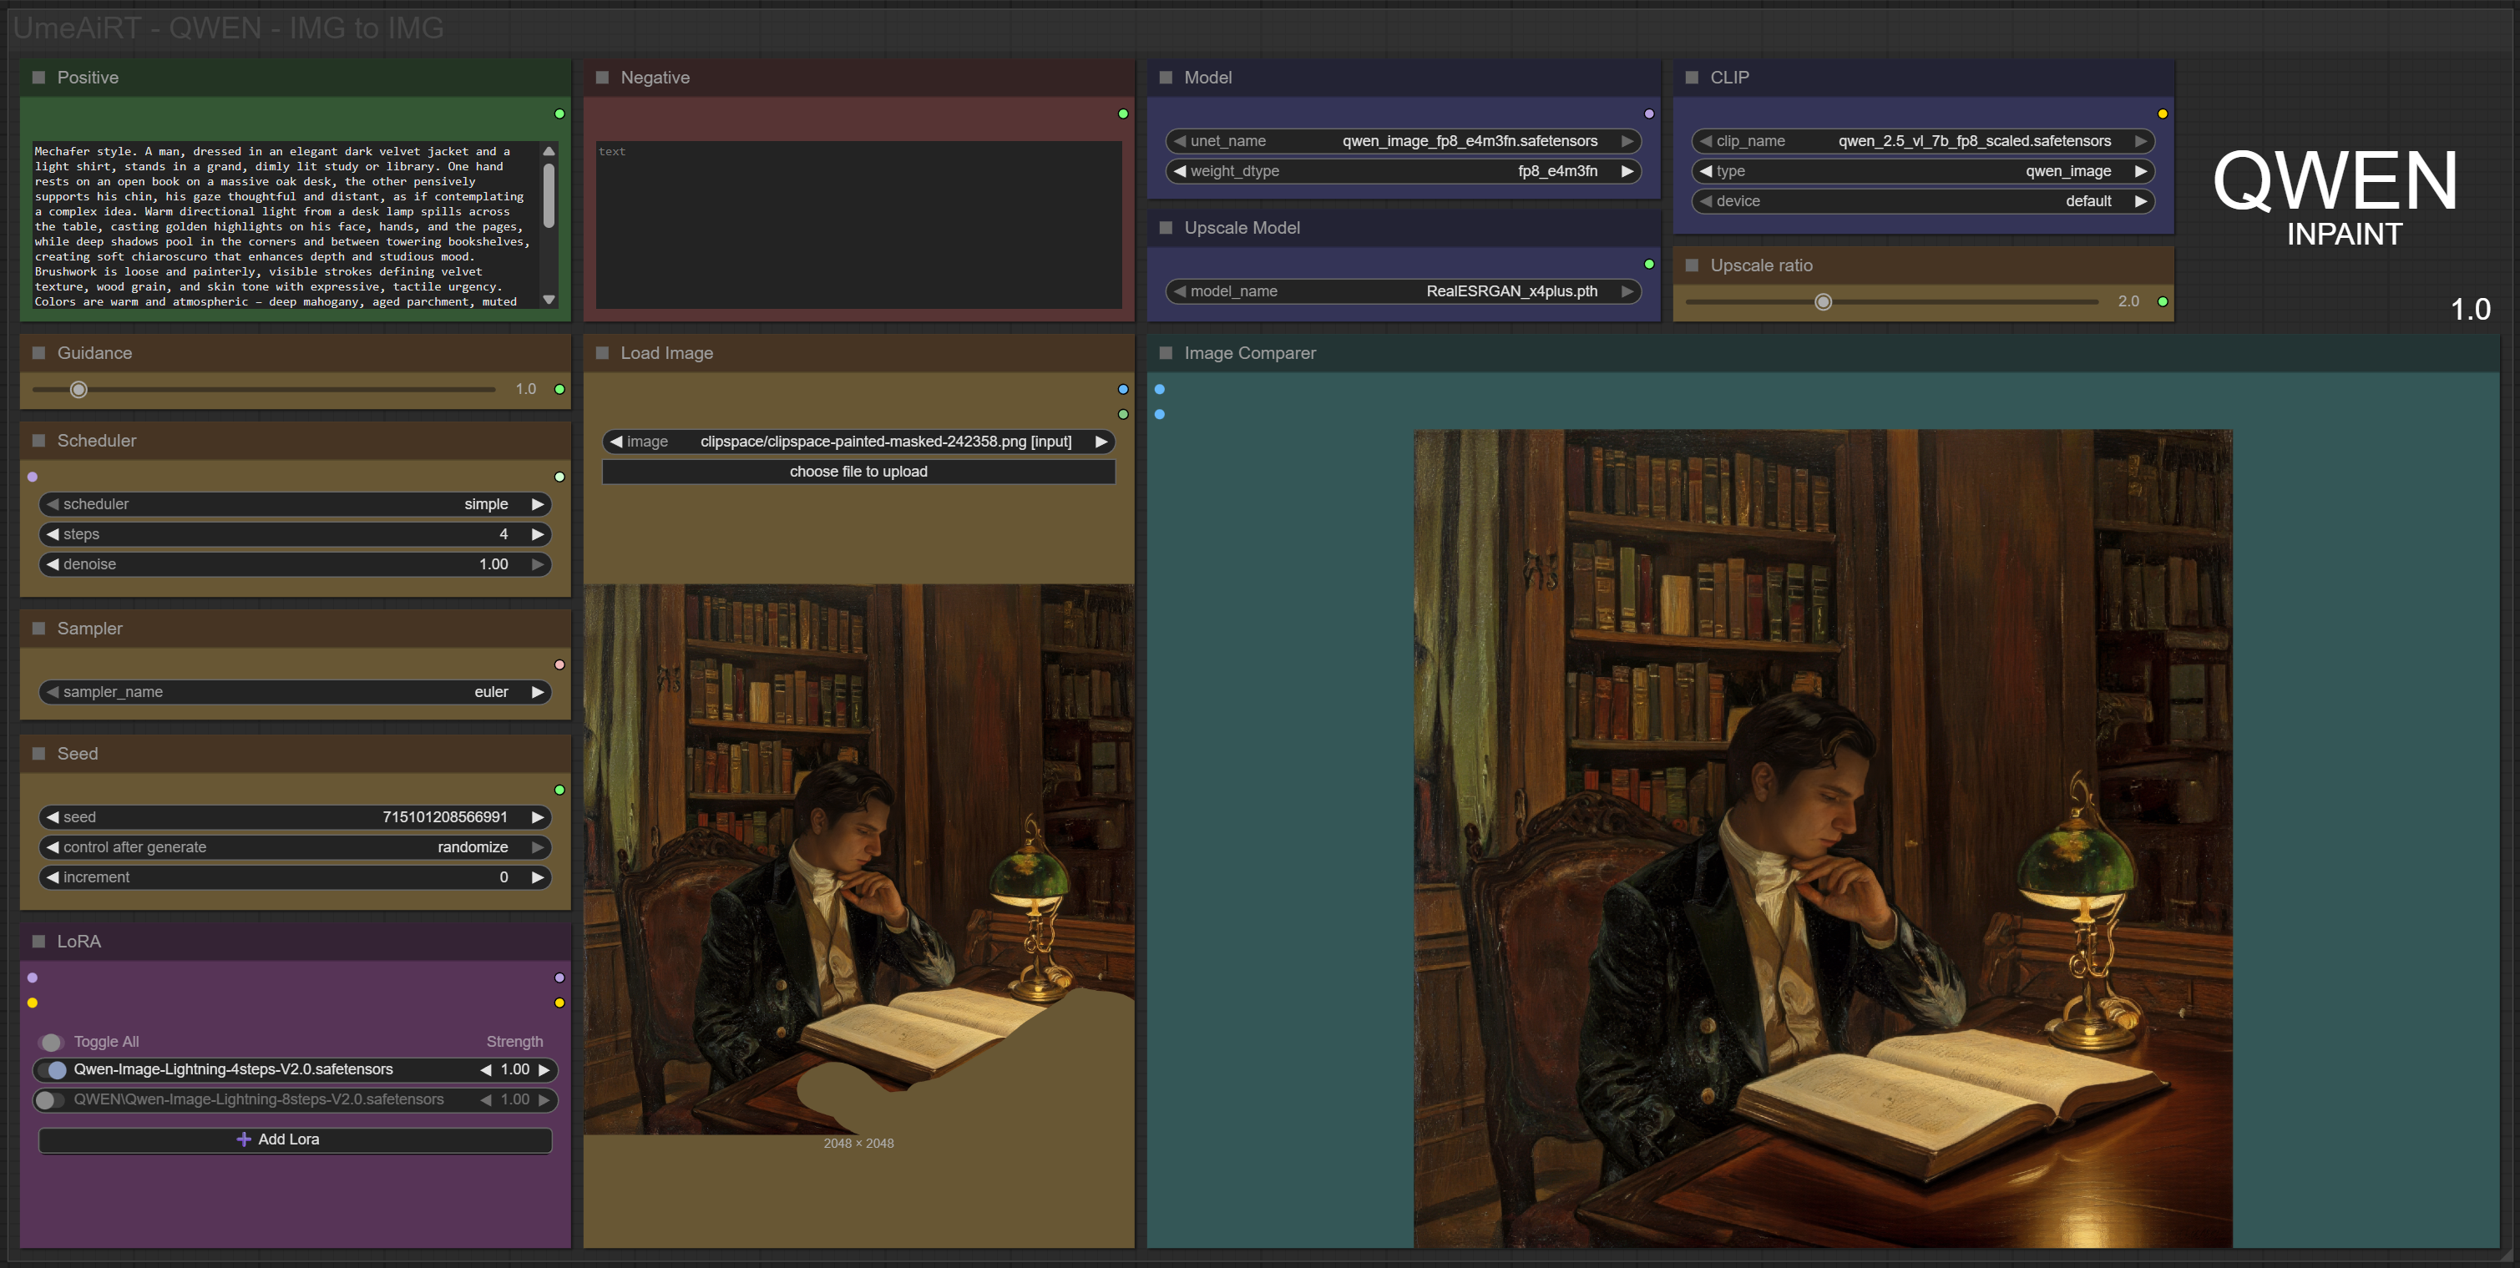This screenshot has height=1268, width=2520.
Task: Click the Positive node collapse square
Action: [x=39, y=78]
